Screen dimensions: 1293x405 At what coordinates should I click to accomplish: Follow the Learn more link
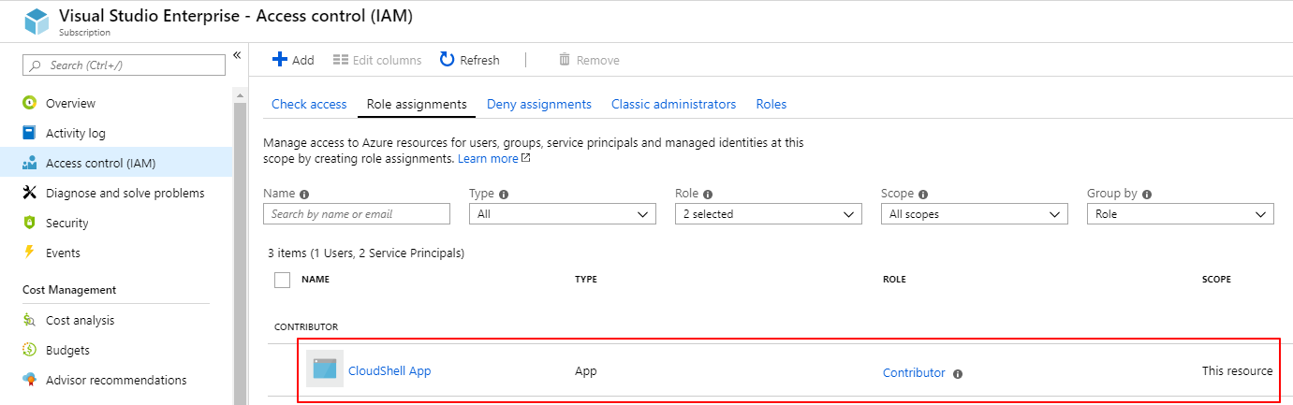click(488, 159)
